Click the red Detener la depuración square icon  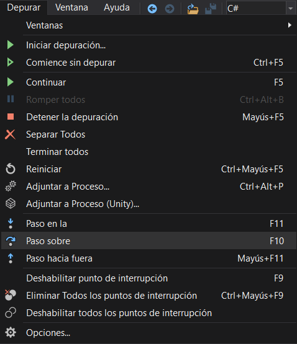pos(11,117)
